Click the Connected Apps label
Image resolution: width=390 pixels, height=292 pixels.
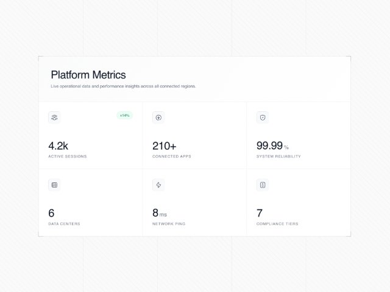click(x=171, y=156)
